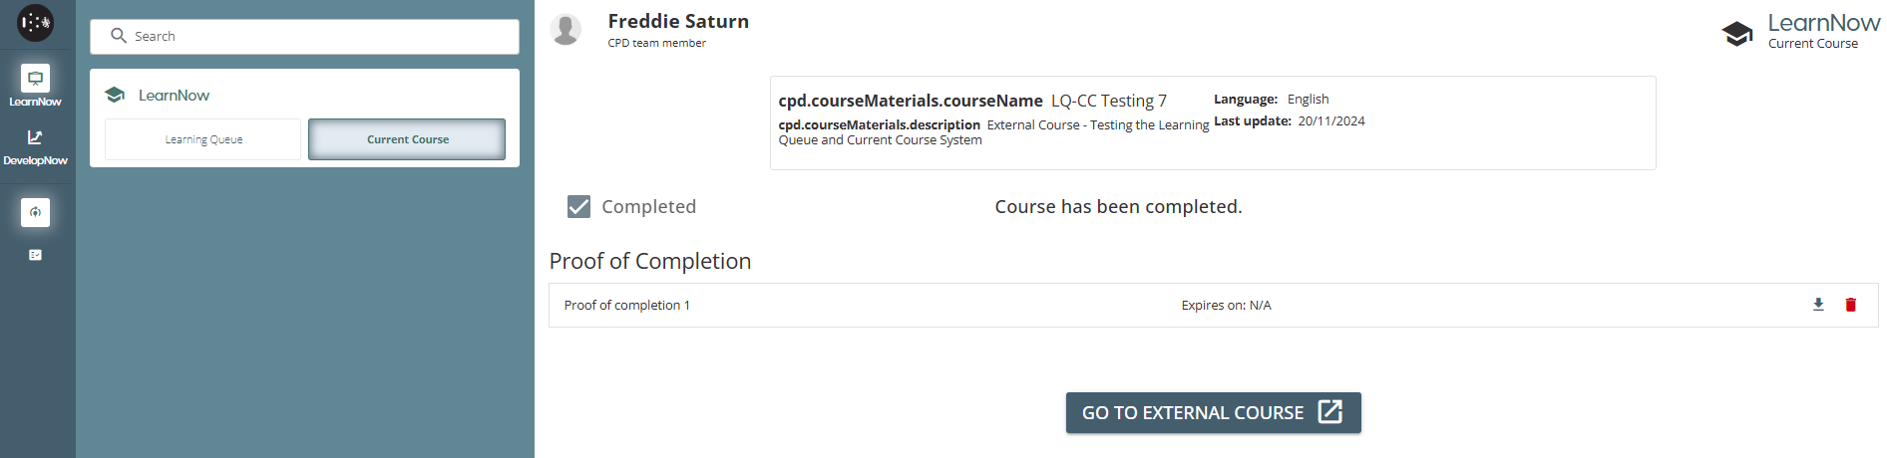
Task: Select the Current Course tab
Action: (x=407, y=139)
